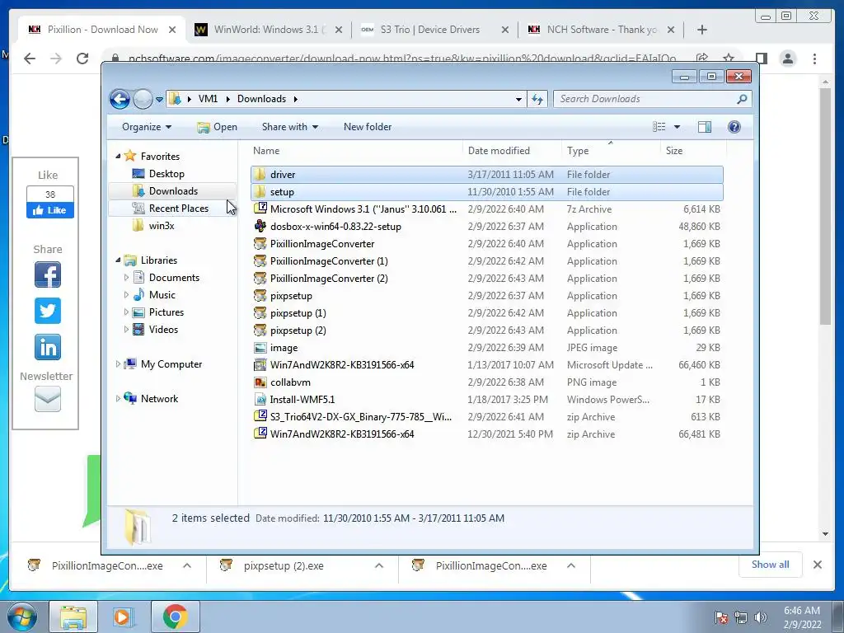Select the collabvm PNG image icon
The height and width of the screenshot is (633, 844).
[x=260, y=382]
